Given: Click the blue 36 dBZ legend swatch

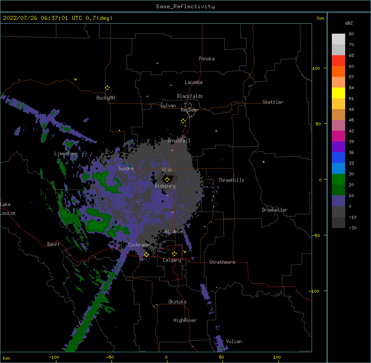Looking at the screenshot, I should (338, 157).
